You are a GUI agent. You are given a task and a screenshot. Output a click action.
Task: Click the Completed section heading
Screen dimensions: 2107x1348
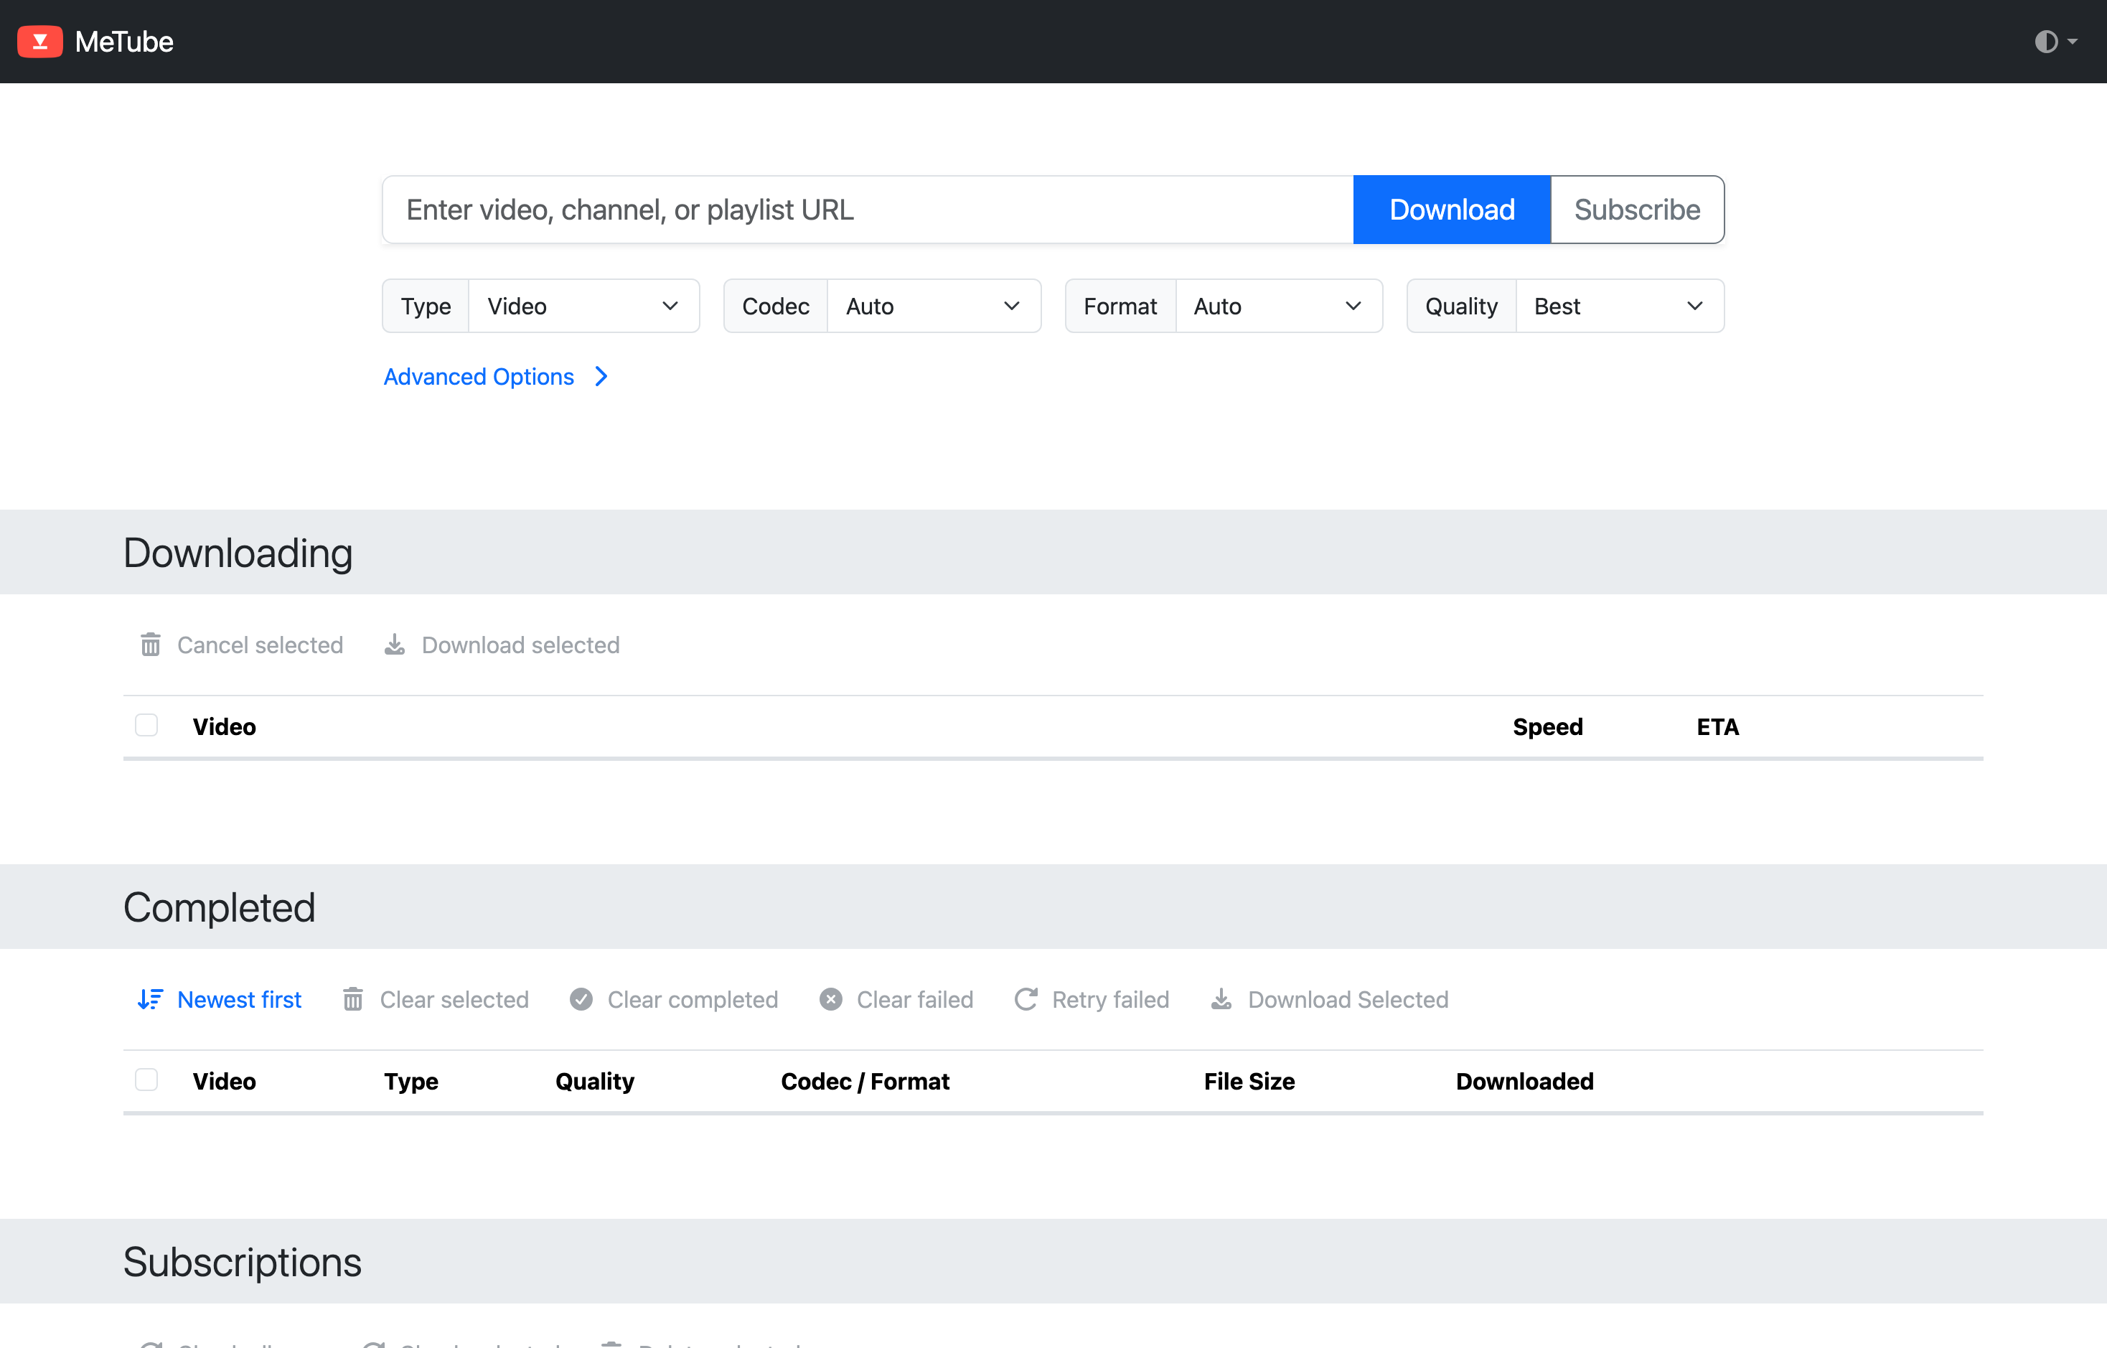coord(220,908)
